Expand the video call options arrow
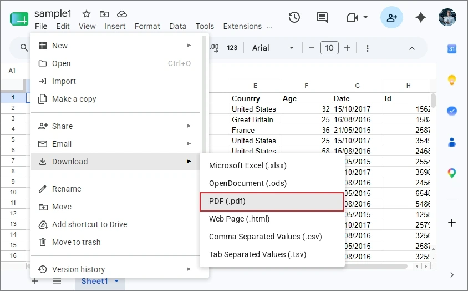Screen dimensions: 468x291 (365, 17)
